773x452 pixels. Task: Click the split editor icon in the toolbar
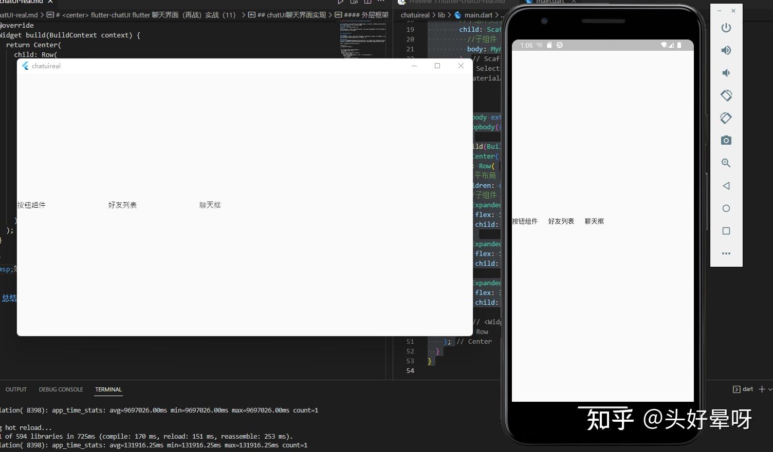pos(367,3)
